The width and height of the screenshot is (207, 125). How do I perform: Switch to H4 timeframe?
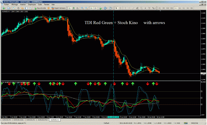(x=180, y=8)
